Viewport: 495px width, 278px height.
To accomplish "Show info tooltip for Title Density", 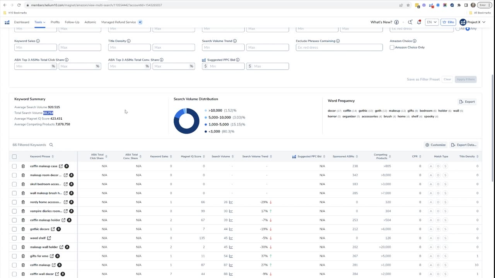I will 129,41.
